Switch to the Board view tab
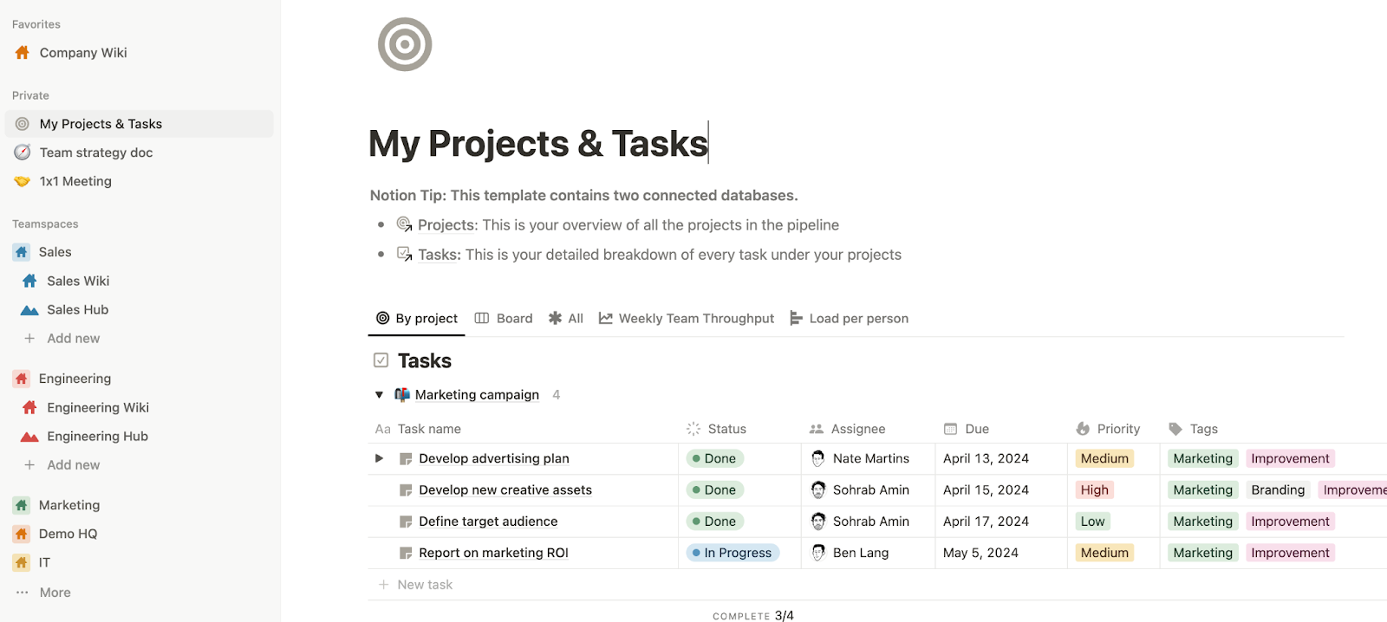 pyautogui.click(x=504, y=319)
